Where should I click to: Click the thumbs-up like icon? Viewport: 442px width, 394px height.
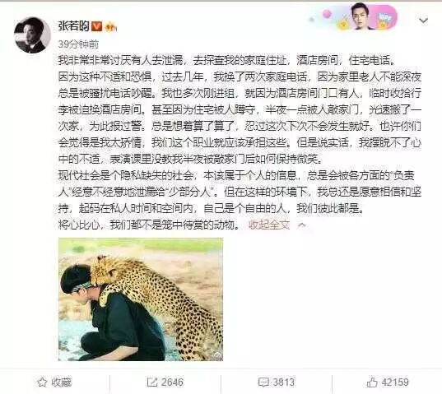click(372, 382)
